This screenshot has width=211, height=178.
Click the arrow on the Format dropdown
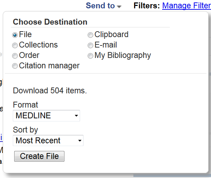(x=76, y=116)
